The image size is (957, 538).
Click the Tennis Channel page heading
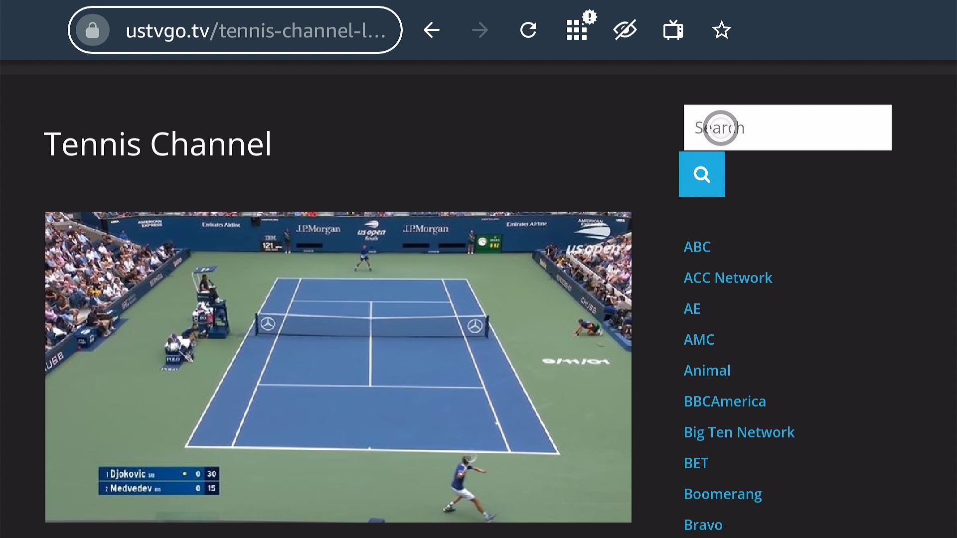coord(158,144)
